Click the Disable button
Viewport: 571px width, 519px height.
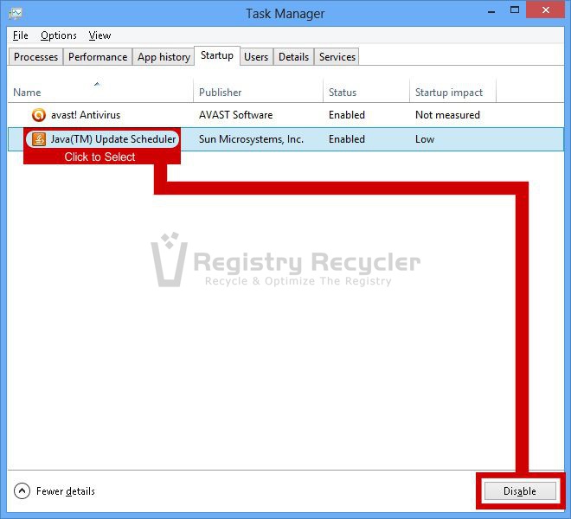tap(520, 491)
